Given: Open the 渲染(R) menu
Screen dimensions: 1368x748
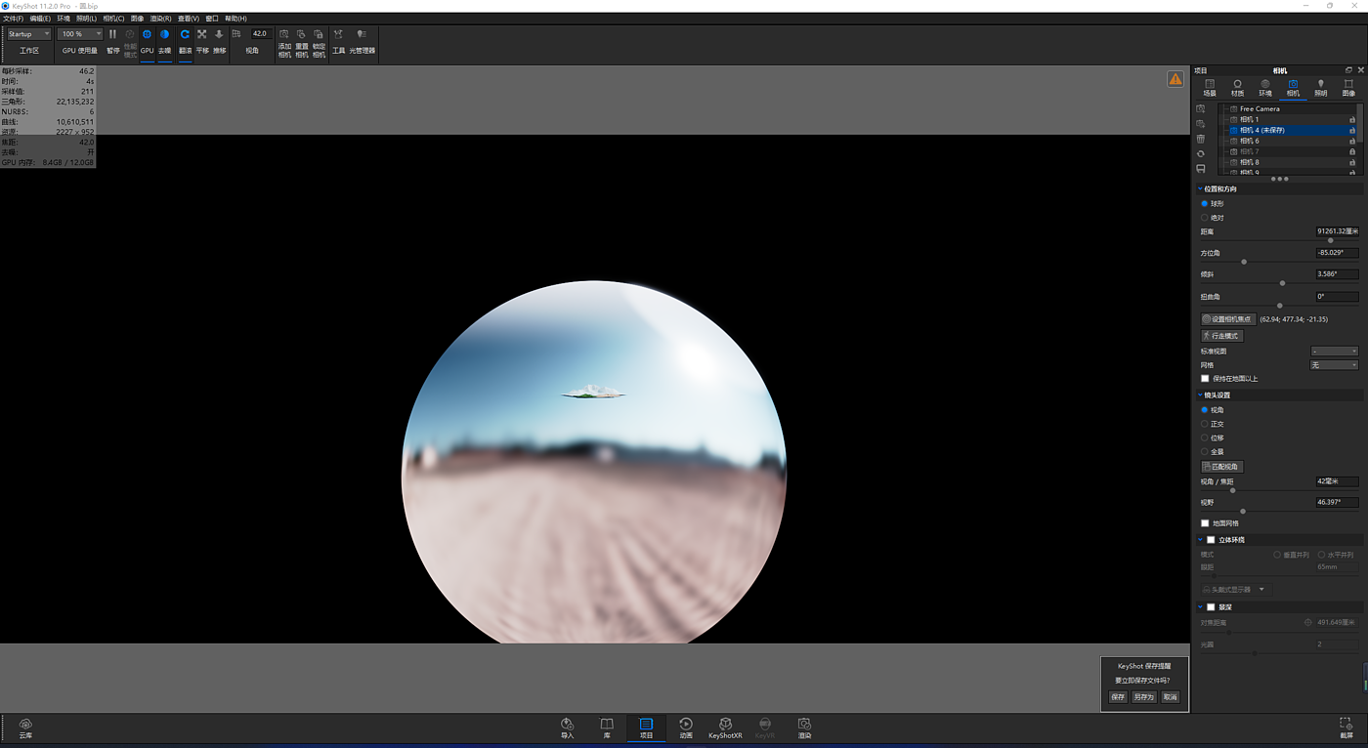Looking at the screenshot, I should [x=160, y=19].
